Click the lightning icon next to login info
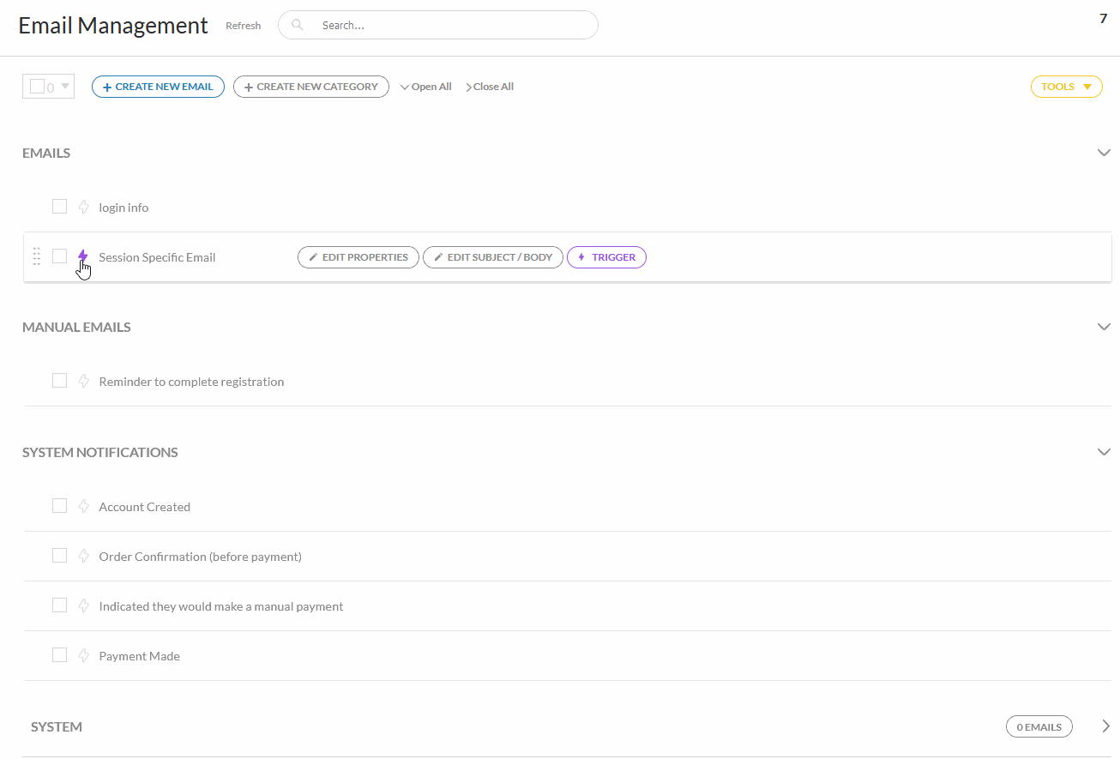Screen dimensions: 1120x759 [83, 207]
